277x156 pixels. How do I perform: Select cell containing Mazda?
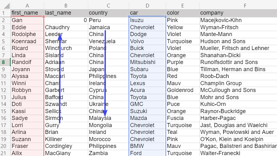148,118
